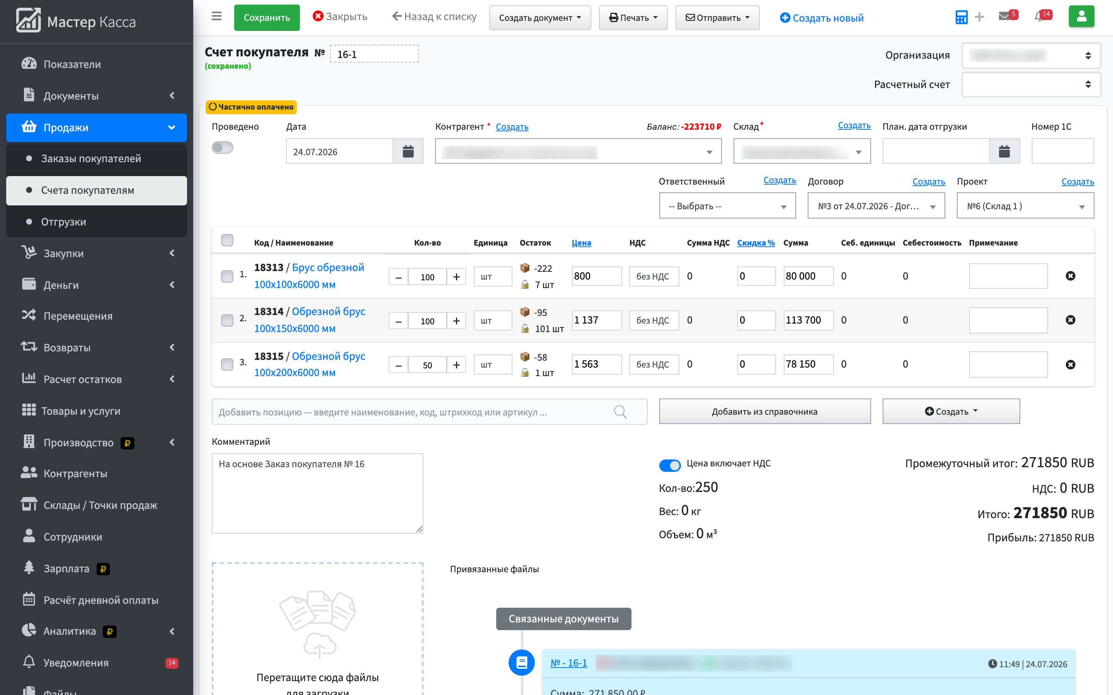This screenshot has width=1113, height=695.
Task: Open calendar for План. дата отгрузки
Action: [1004, 151]
